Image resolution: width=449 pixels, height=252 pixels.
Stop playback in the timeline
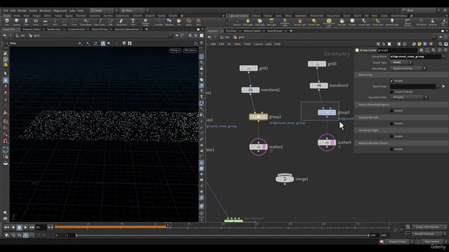pyautogui.click(x=19, y=227)
